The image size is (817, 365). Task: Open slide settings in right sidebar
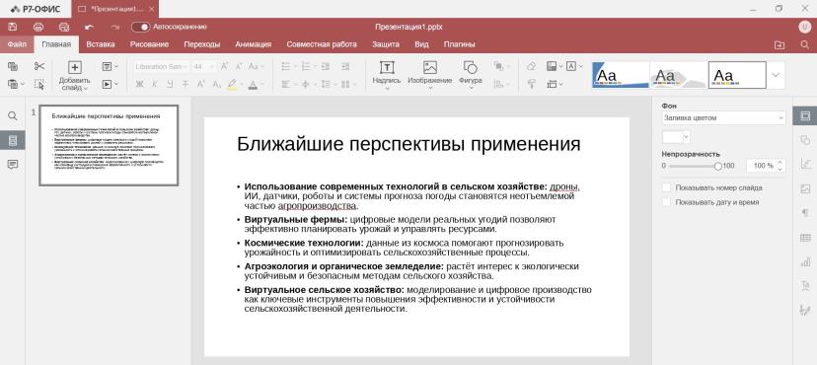tap(805, 115)
